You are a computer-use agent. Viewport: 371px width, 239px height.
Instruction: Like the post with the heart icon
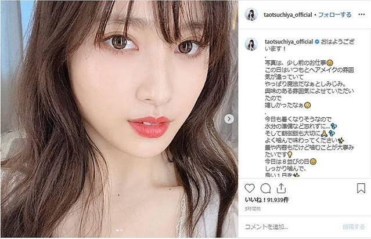point(250,189)
